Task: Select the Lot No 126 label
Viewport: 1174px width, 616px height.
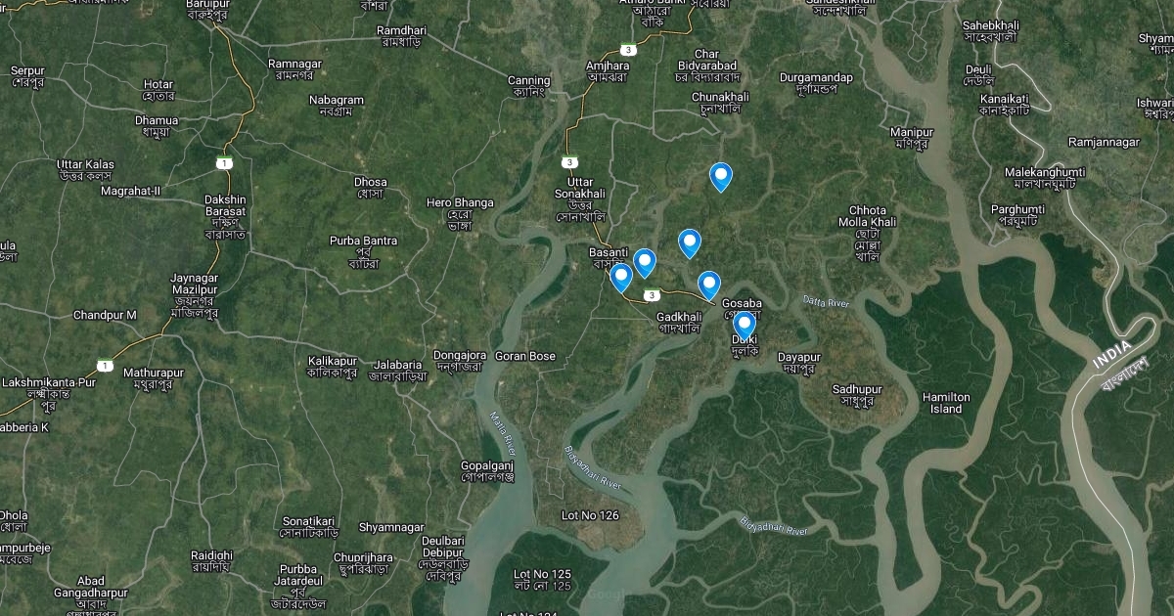Action: [590, 515]
